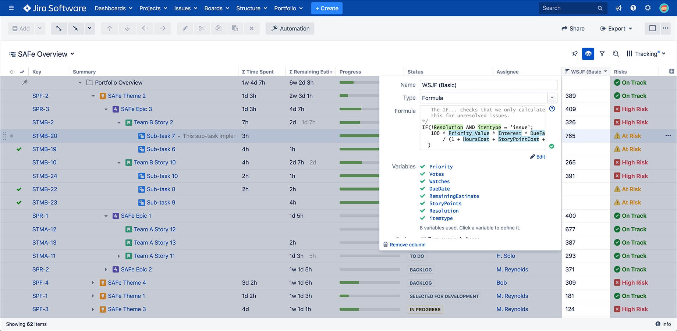This screenshot has height=331, width=677.
Task: Open the user profile avatar
Action: (664, 8)
